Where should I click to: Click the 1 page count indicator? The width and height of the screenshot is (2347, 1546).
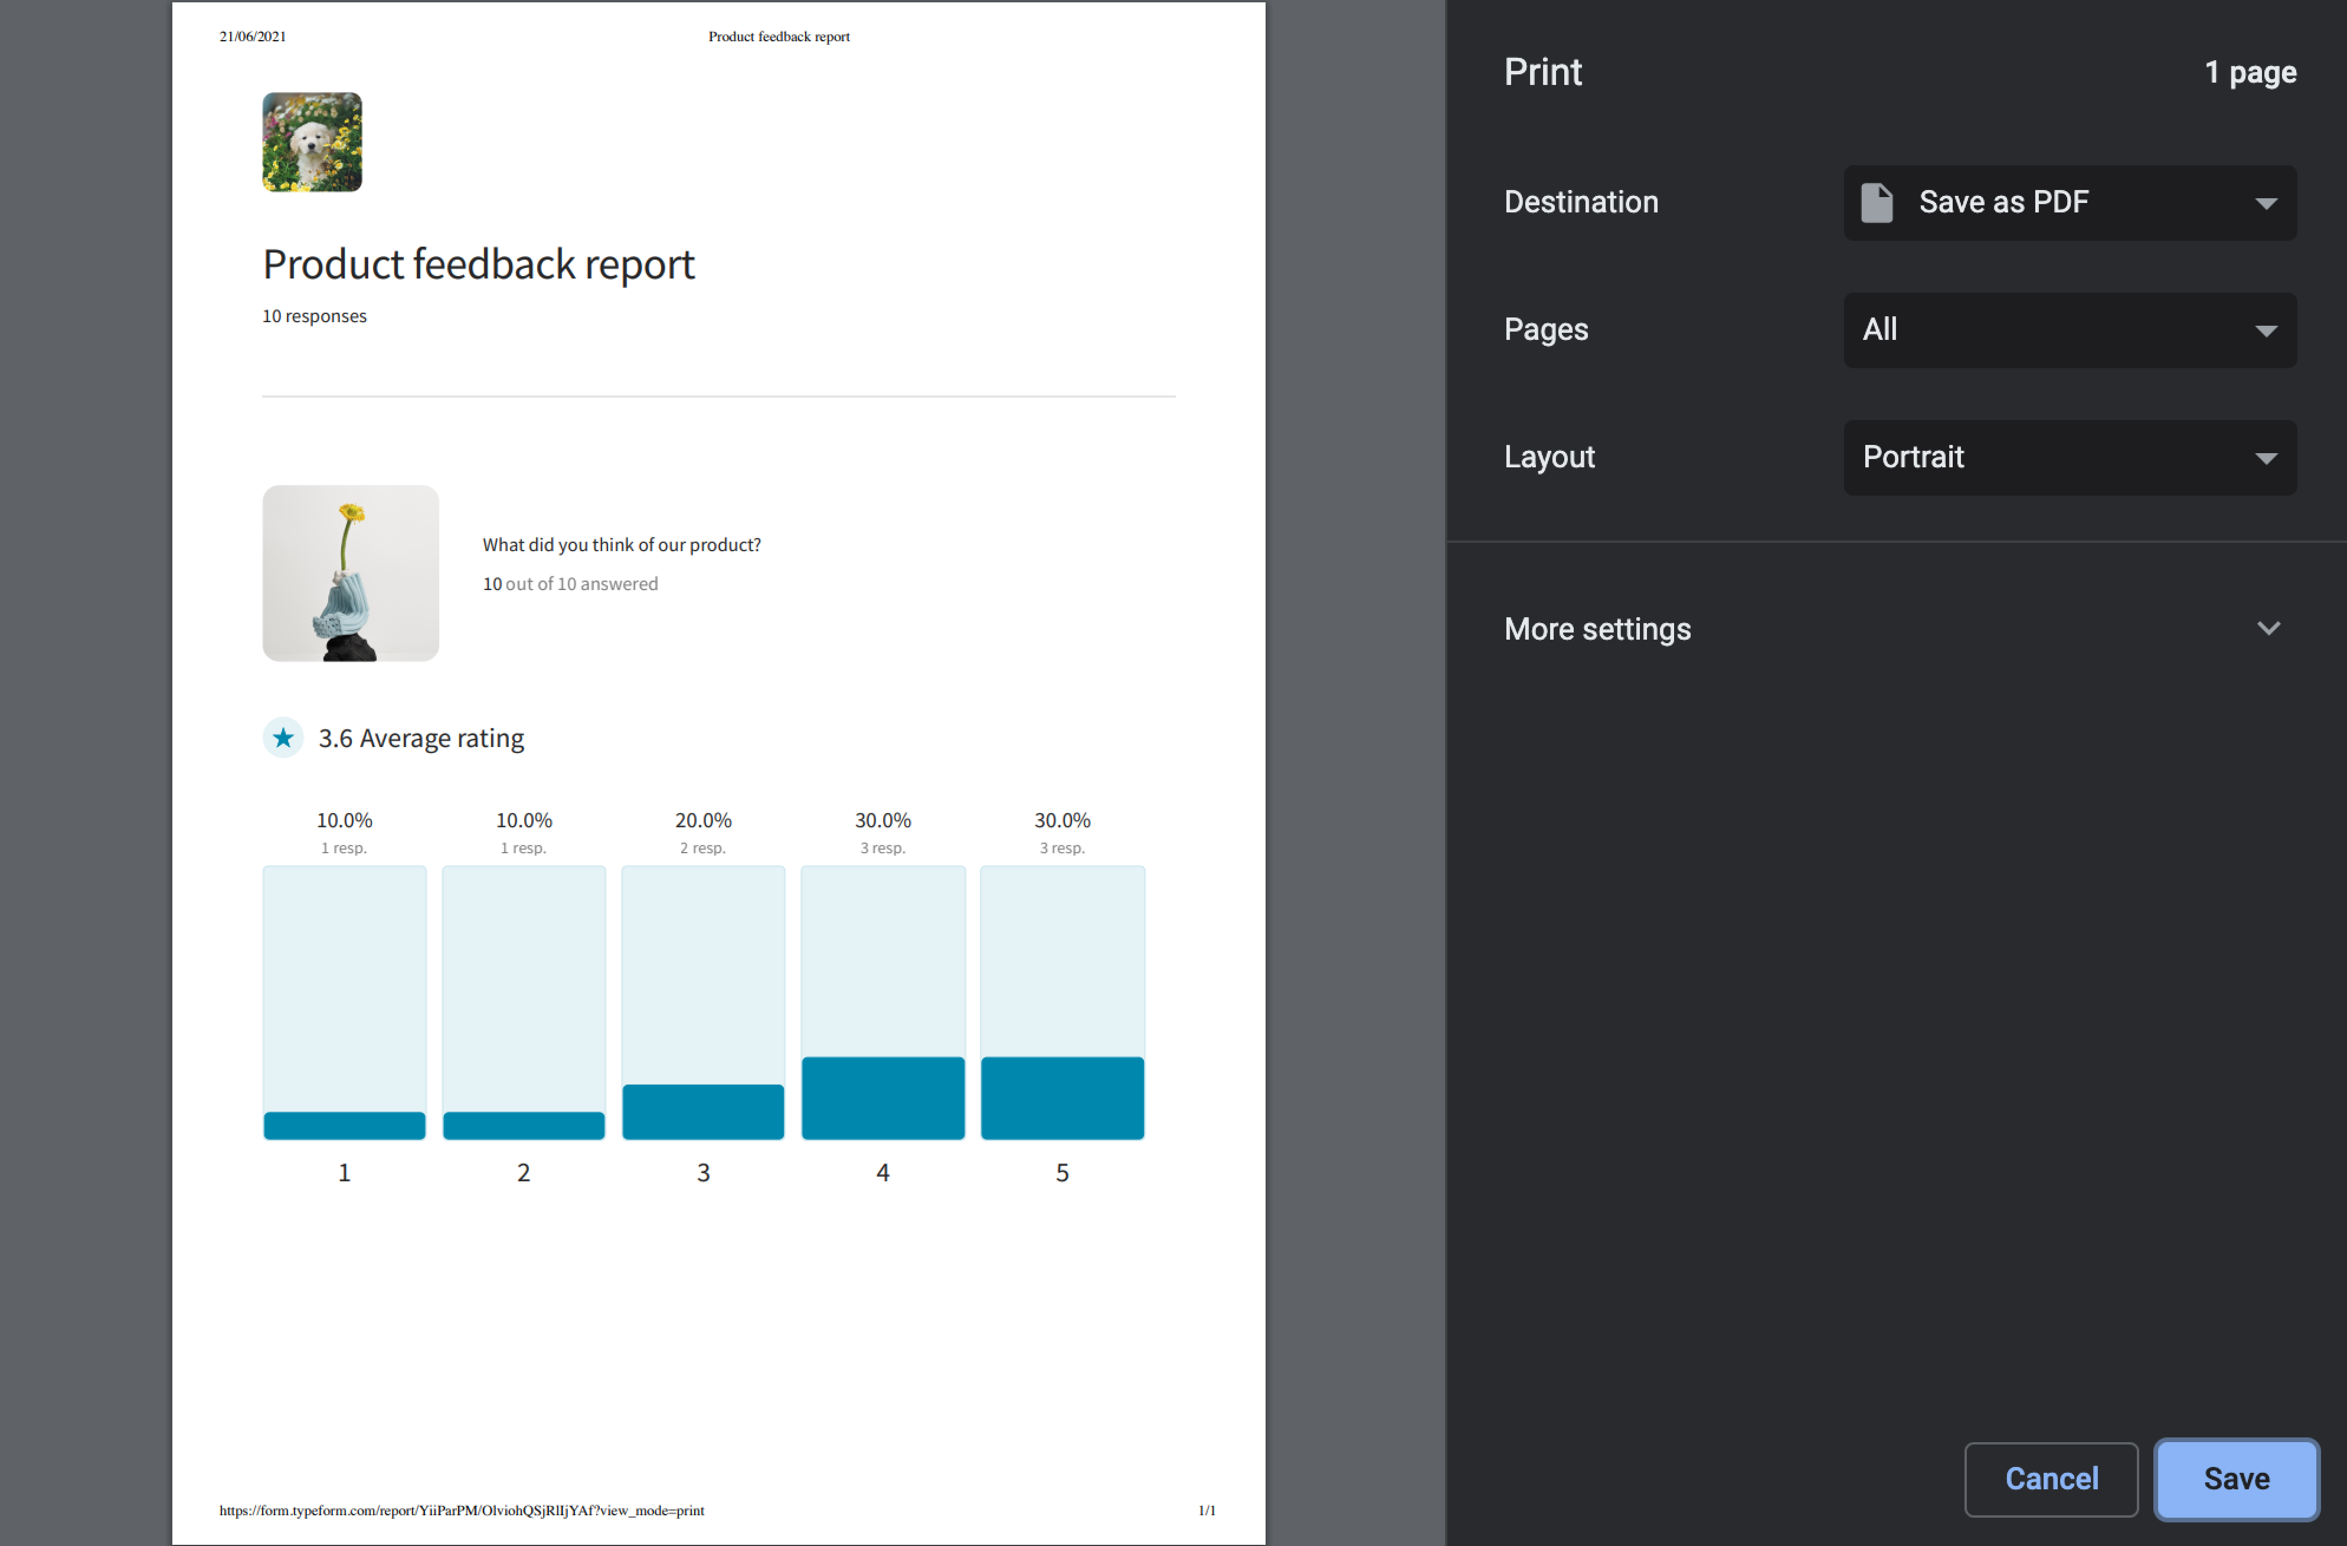pos(2251,72)
